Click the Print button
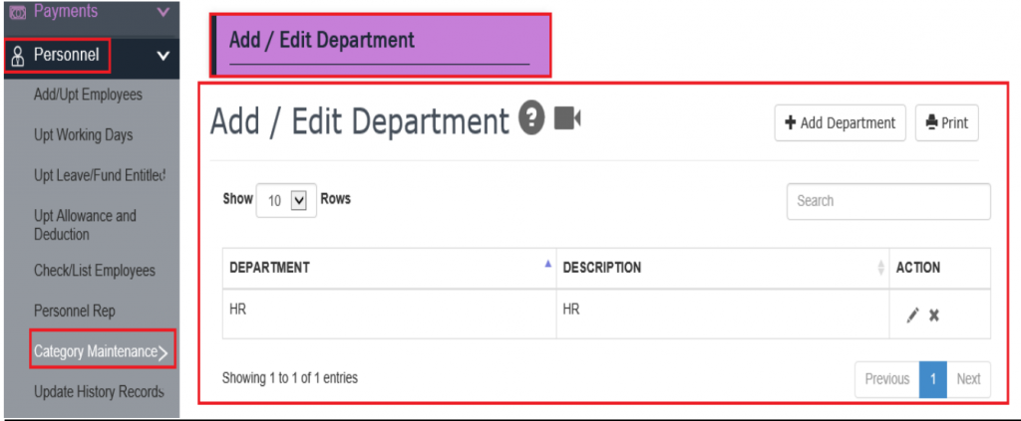This screenshot has height=421, width=1021. click(x=946, y=123)
